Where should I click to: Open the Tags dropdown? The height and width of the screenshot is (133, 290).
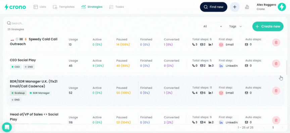235,26
